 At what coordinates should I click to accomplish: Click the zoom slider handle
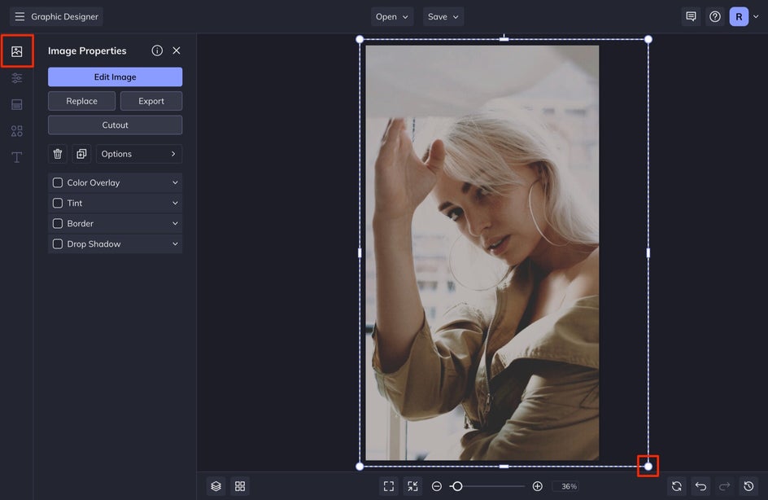point(457,486)
